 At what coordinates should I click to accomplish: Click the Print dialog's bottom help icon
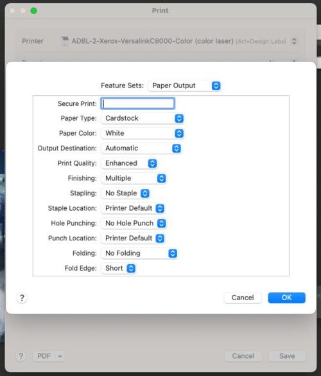[x=21, y=356]
